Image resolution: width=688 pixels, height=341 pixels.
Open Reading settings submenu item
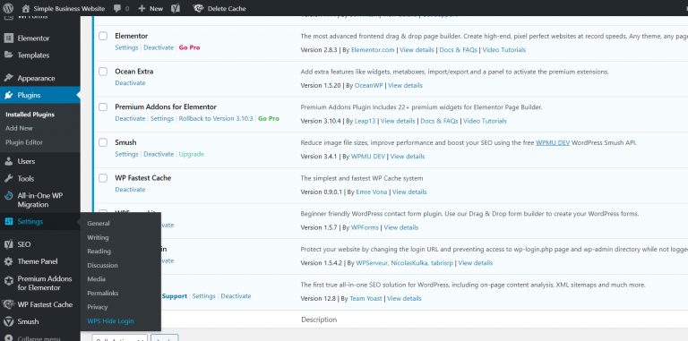[99, 251]
